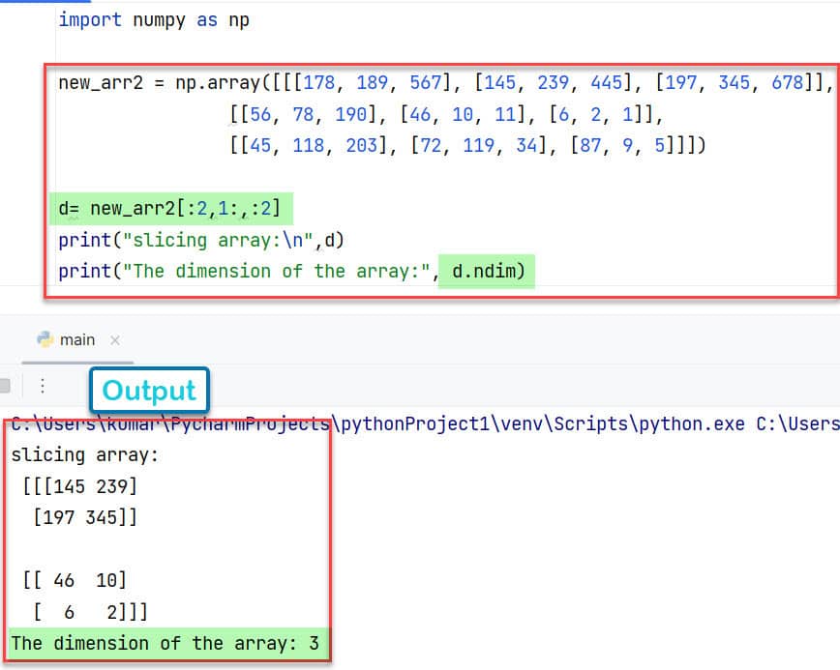Screen dimensions: 840x670
Task: Click the output line [[[145 239]
Action: point(77,486)
